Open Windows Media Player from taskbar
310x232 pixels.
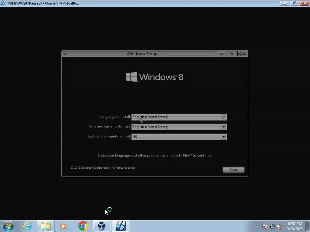[x=64, y=226]
